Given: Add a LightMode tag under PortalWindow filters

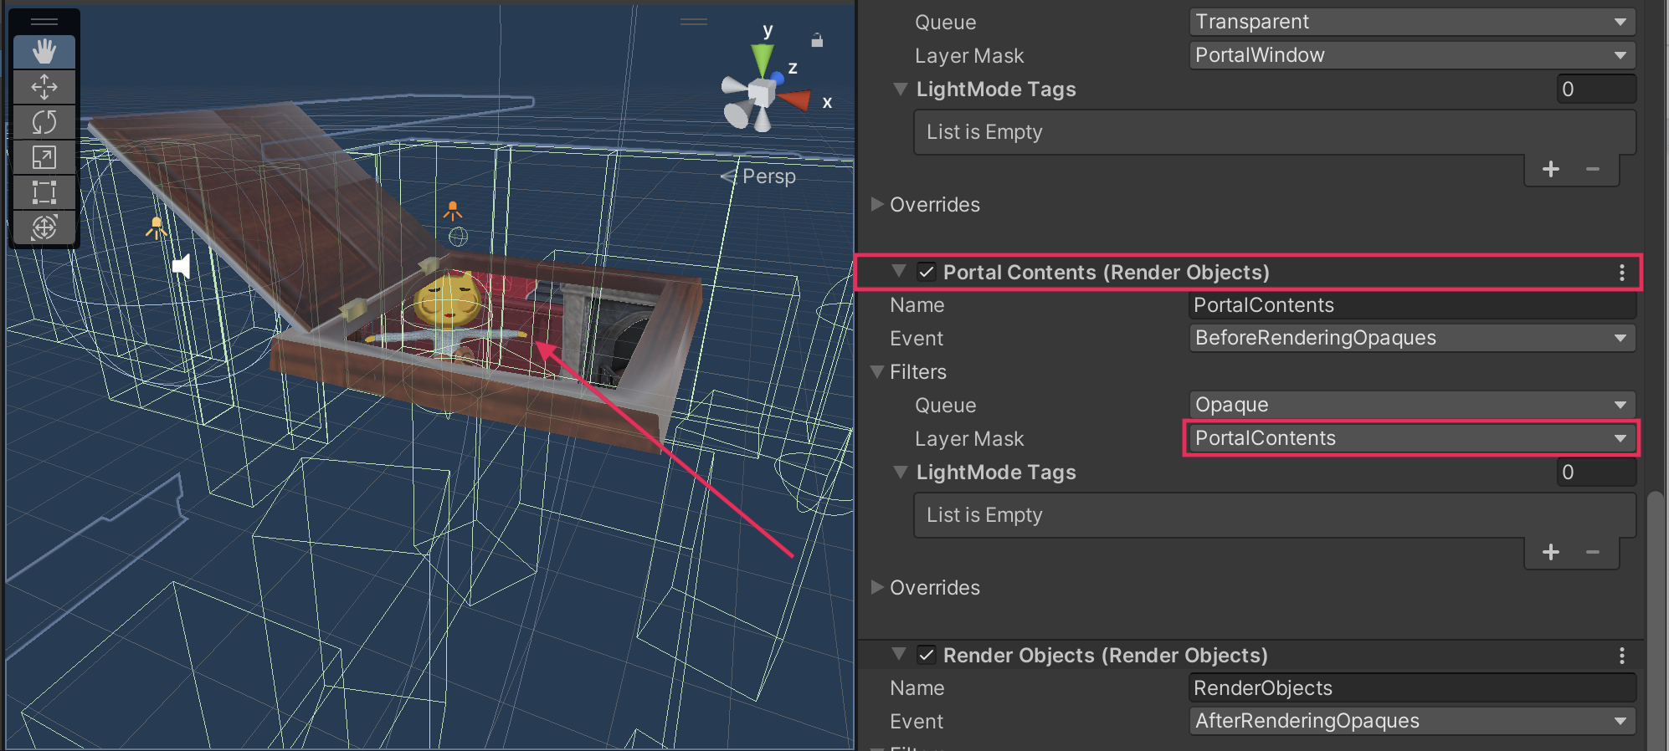Looking at the screenshot, I should [x=1551, y=170].
